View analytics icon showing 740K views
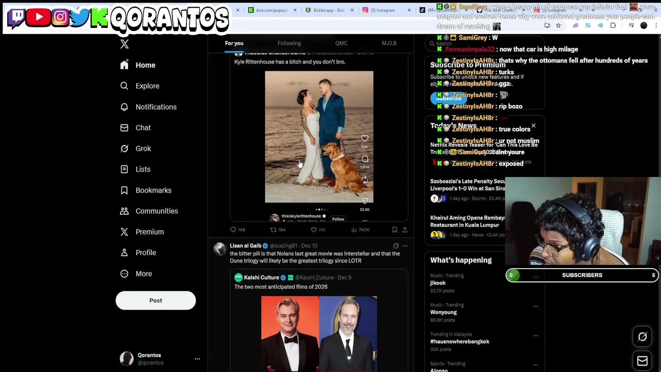661x372 pixels. (354, 229)
